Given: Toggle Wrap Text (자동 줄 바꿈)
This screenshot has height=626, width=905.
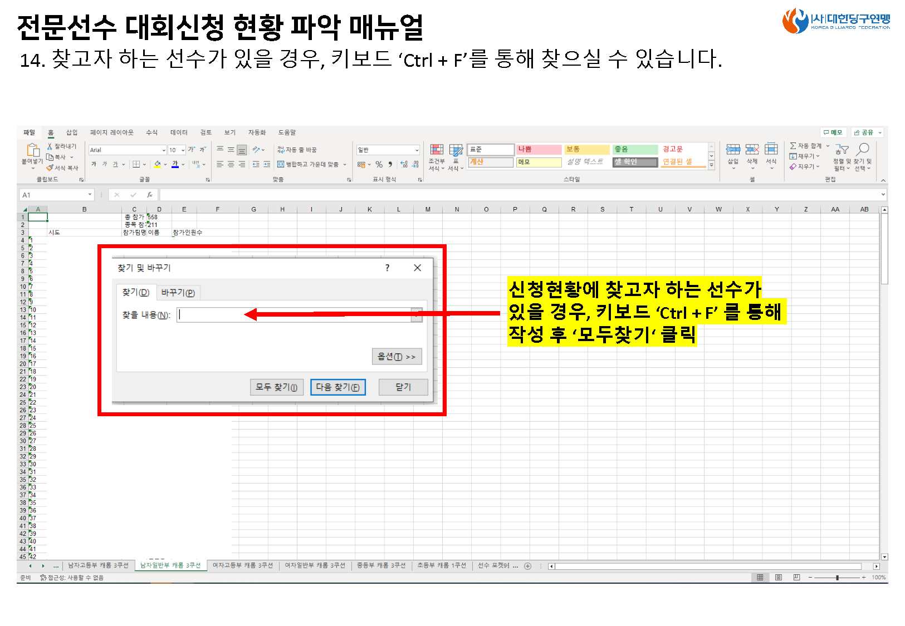Looking at the screenshot, I should (x=297, y=150).
